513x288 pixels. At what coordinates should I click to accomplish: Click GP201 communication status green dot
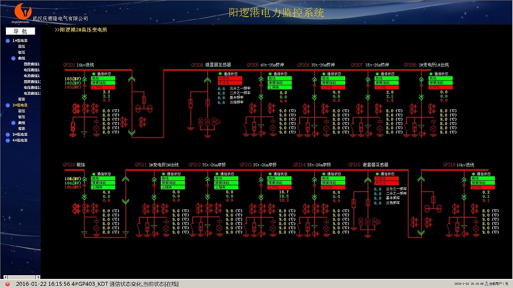click(x=94, y=74)
